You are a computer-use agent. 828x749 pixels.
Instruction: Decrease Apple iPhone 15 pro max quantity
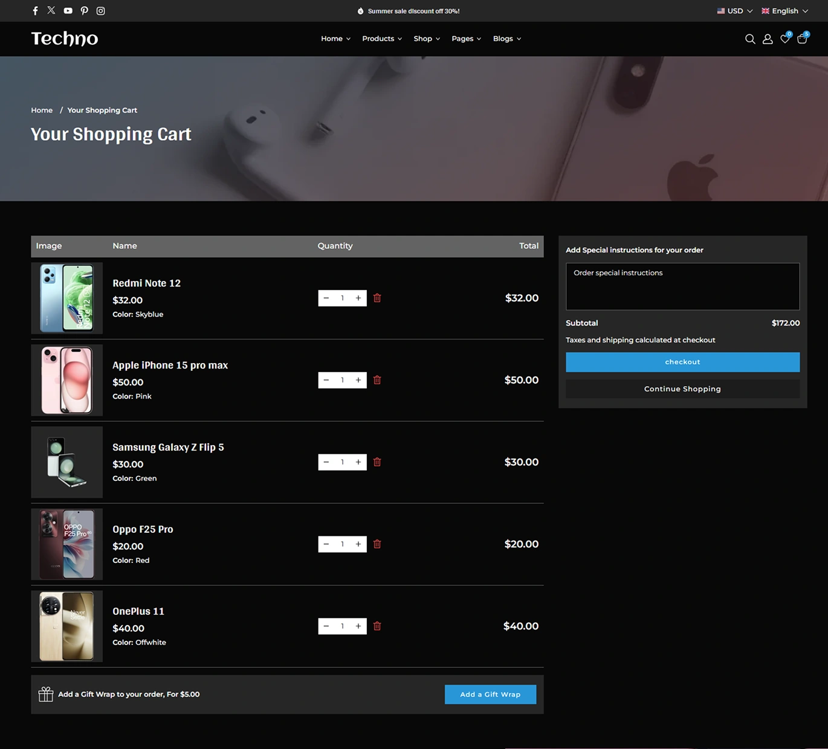coord(326,380)
